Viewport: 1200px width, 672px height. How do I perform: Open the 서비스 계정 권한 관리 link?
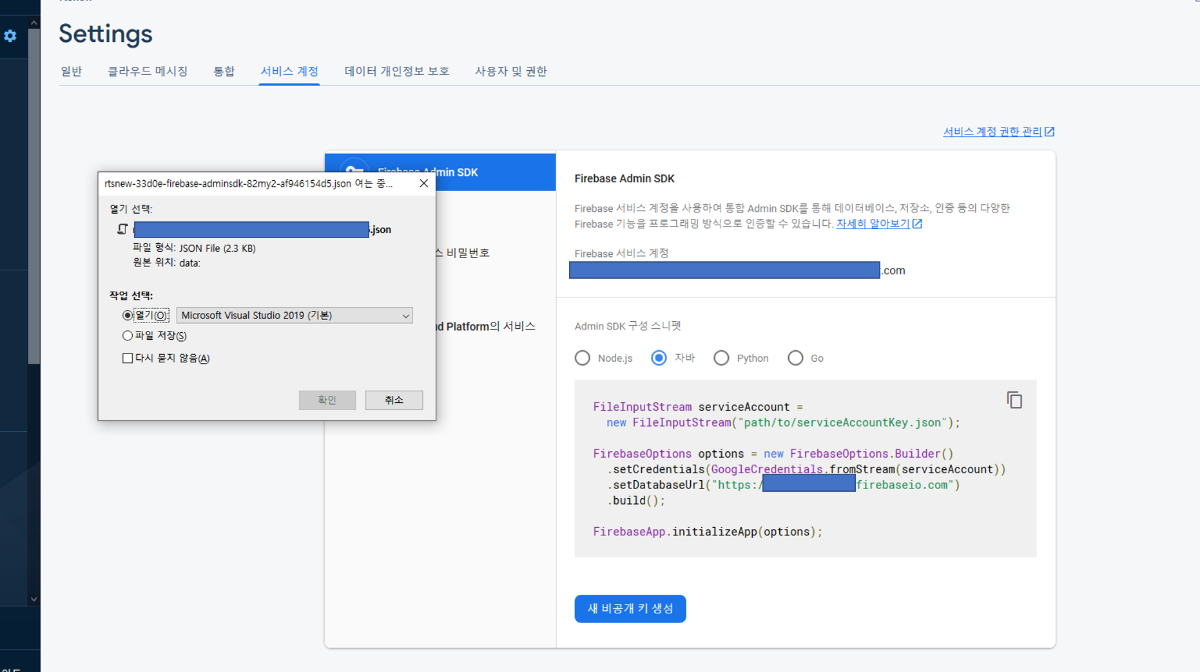tap(992, 131)
